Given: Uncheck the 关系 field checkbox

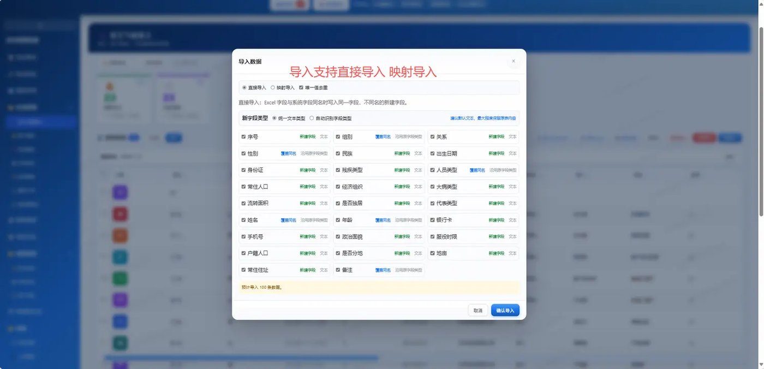Looking at the screenshot, I should (x=432, y=136).
